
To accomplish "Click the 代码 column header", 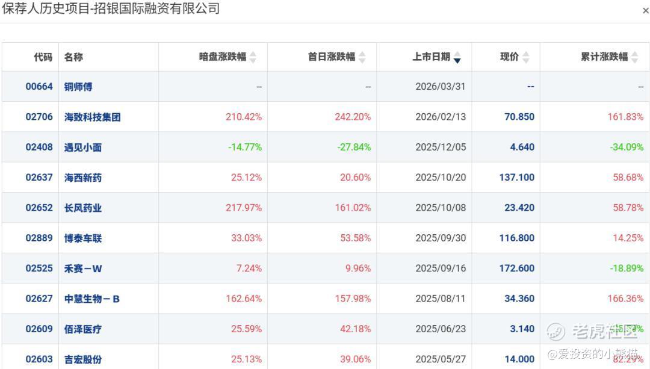I will (x=43, y=57).
